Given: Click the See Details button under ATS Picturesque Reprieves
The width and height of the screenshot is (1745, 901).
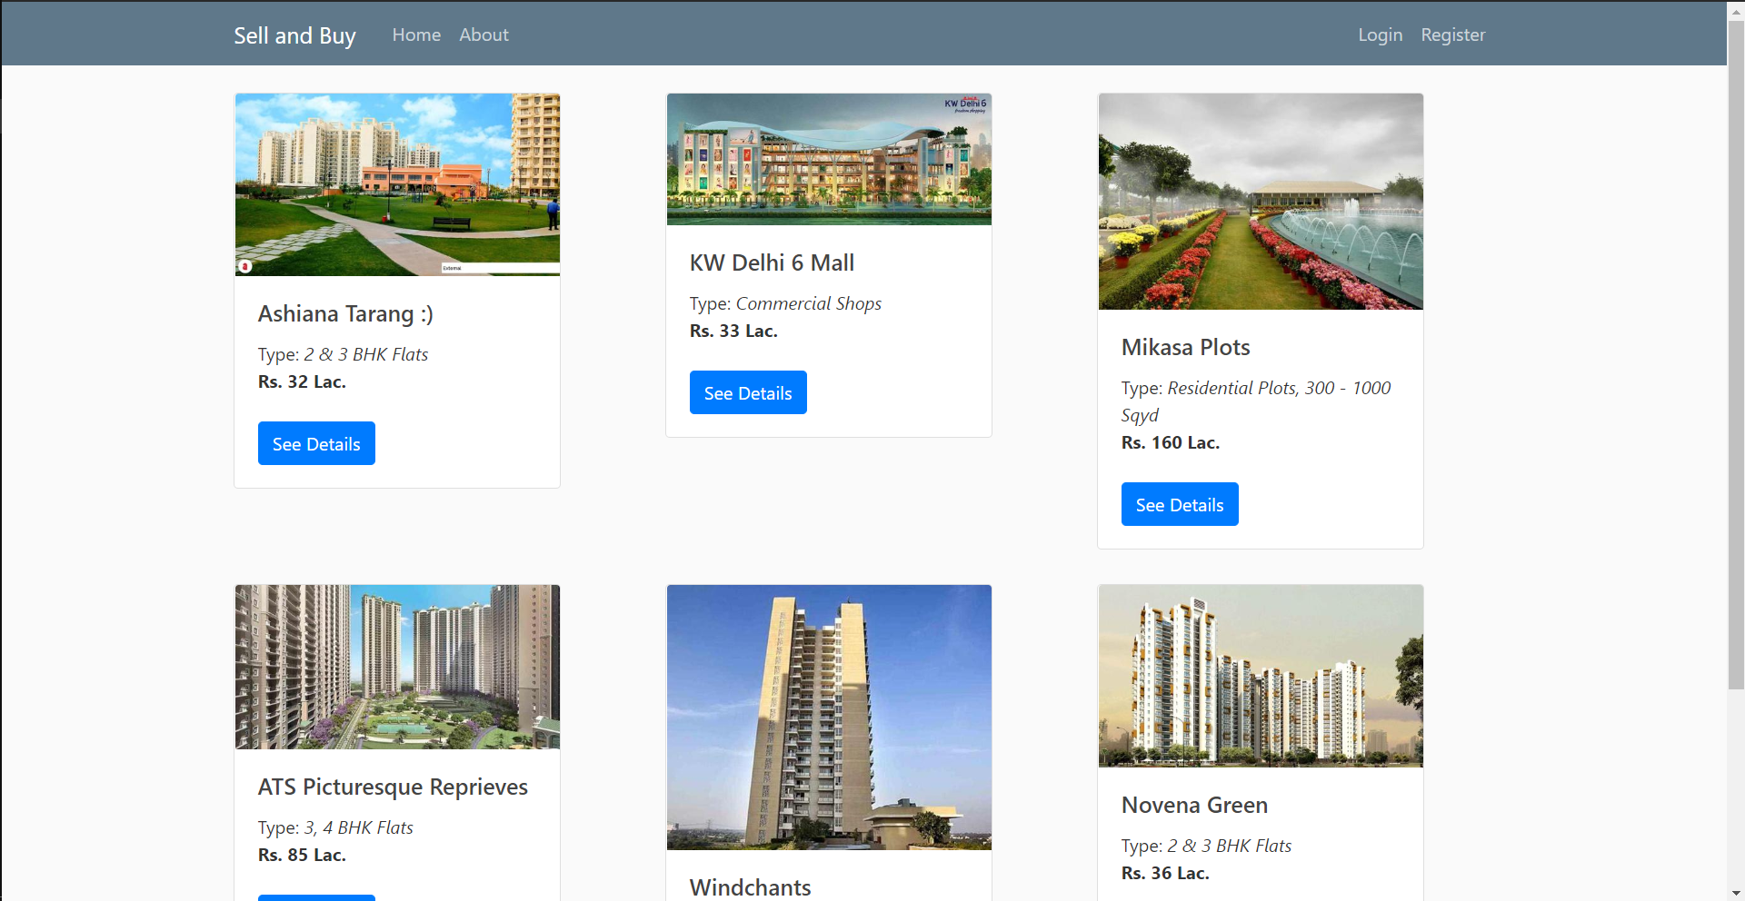Looking at the screenshot, I should tap(316, 897).
